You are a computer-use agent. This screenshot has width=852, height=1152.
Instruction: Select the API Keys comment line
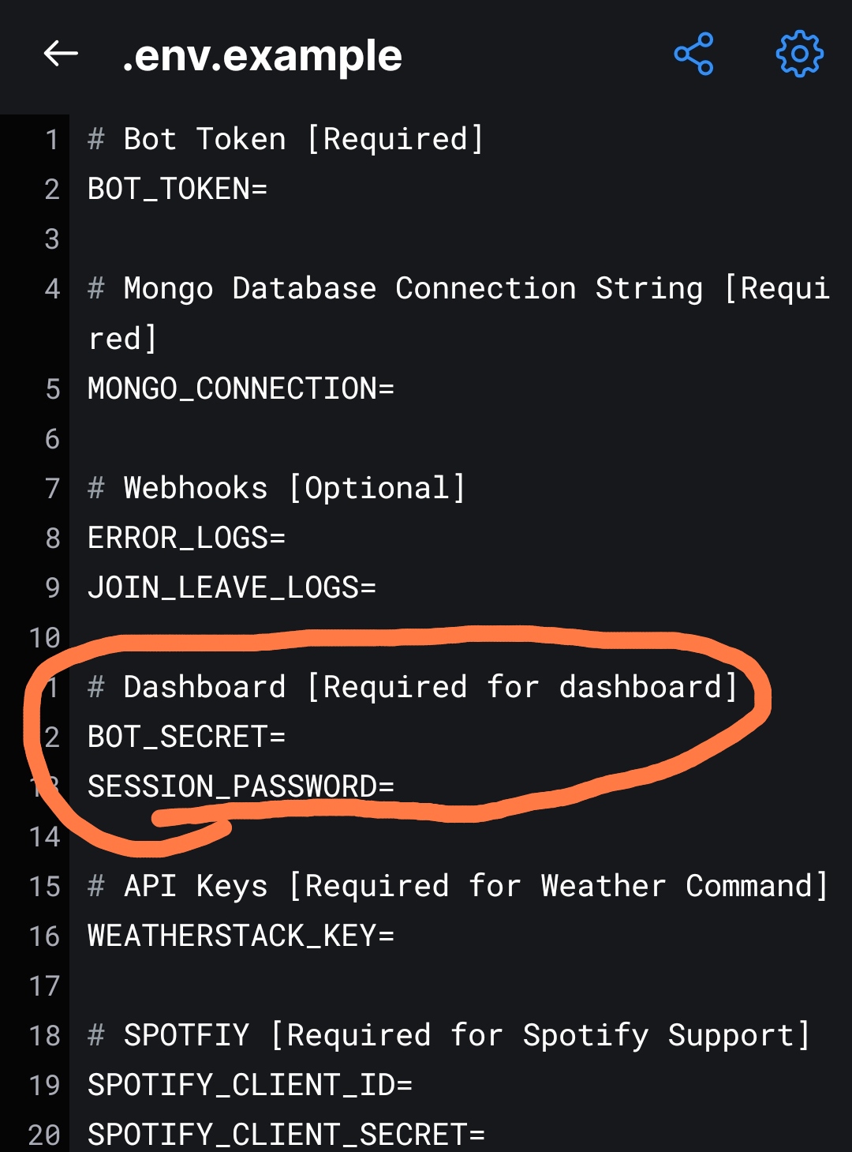tap(458, 886)
